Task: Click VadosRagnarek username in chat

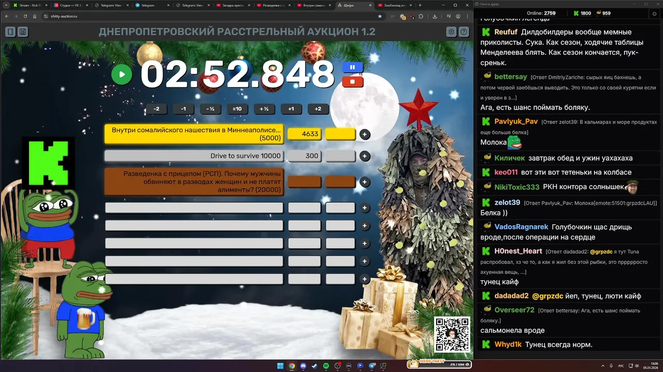Action: [x=521, y=227]
